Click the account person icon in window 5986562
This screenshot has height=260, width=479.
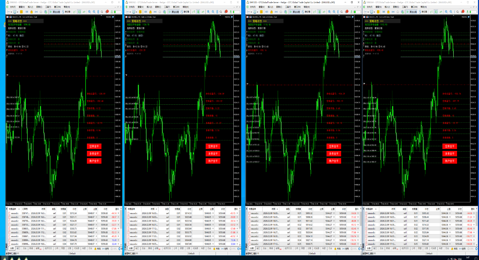[231, 12]
